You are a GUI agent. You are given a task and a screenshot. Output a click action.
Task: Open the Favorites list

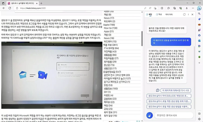coord(168,8)
